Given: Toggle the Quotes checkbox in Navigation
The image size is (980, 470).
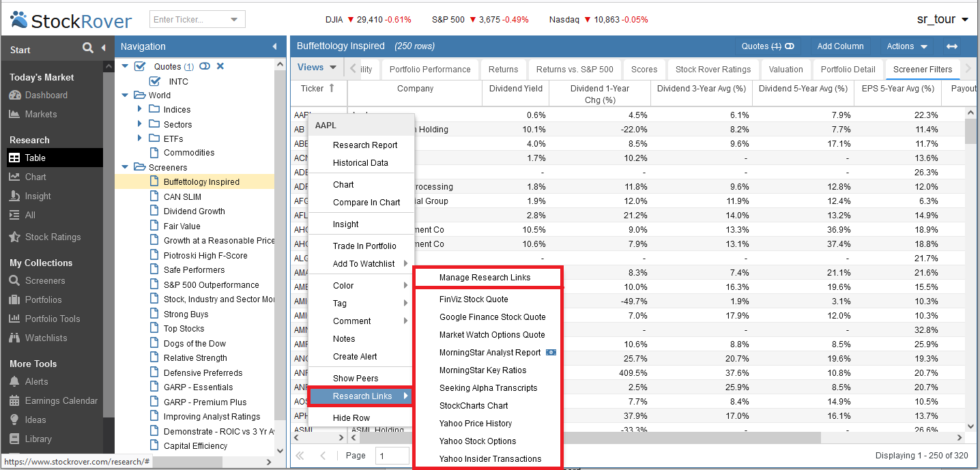Looking at the screenshot, I should coord(140,66).
